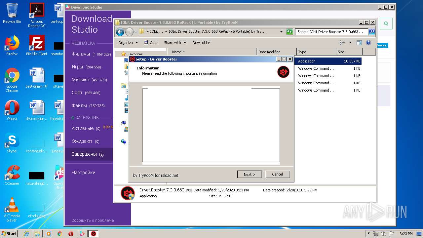Click the Explorer help icon
This screenshot has width=423, height=238.
368,43
